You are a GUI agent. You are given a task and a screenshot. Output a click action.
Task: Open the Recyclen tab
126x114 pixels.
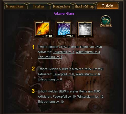coord(61,6)
